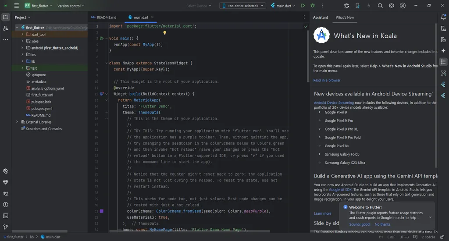Open the Android Device Streaming link
This screenshot has width=449, height=241.
[334, 103]
